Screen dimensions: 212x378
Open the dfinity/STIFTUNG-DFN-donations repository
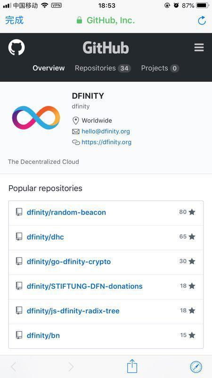tap(85, 286)
